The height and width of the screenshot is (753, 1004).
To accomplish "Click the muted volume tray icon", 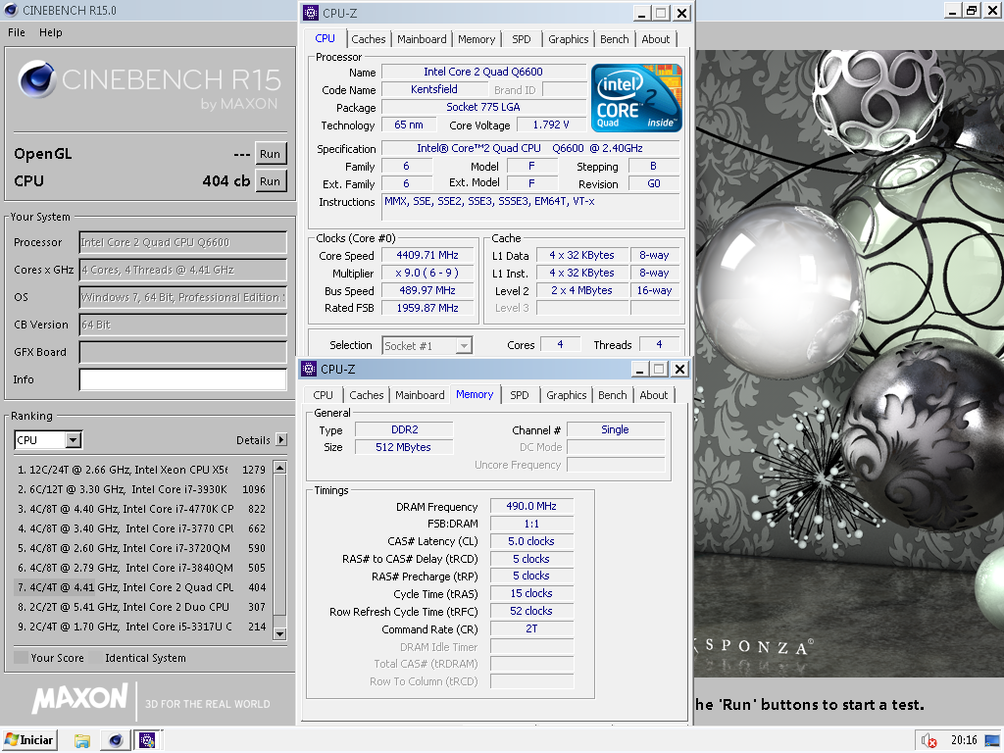I will 929,741.
